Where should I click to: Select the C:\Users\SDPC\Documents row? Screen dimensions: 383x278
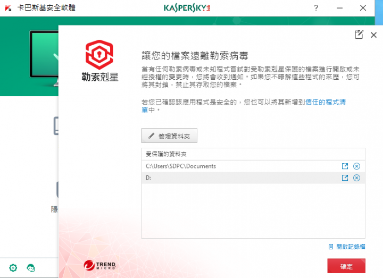coord(253,166)
